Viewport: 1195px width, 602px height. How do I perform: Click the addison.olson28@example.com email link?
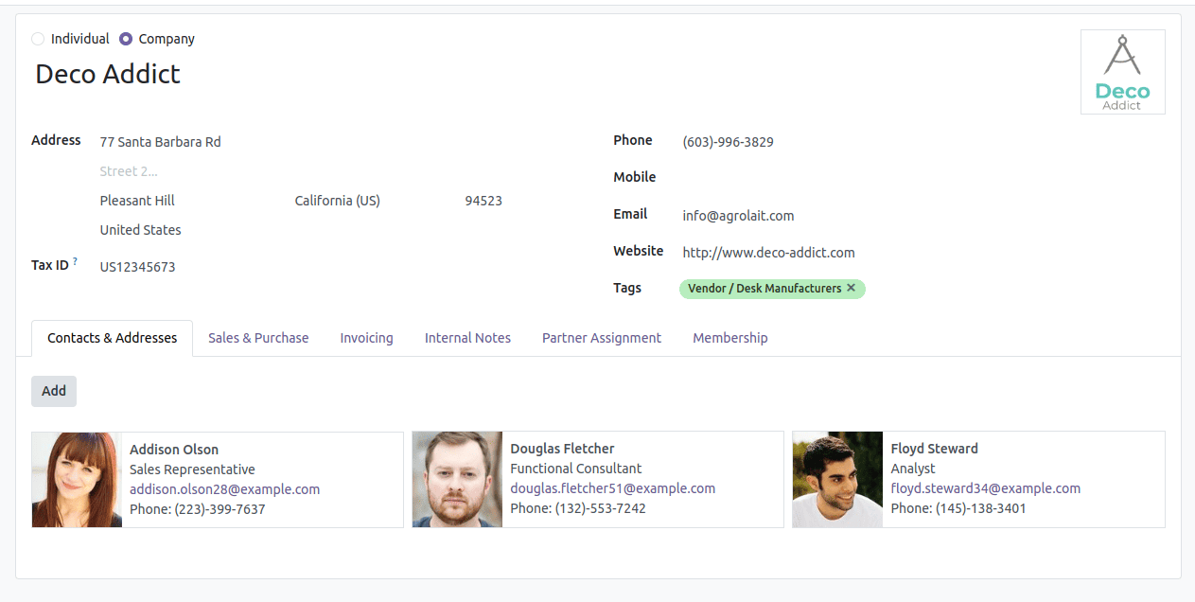223,488
